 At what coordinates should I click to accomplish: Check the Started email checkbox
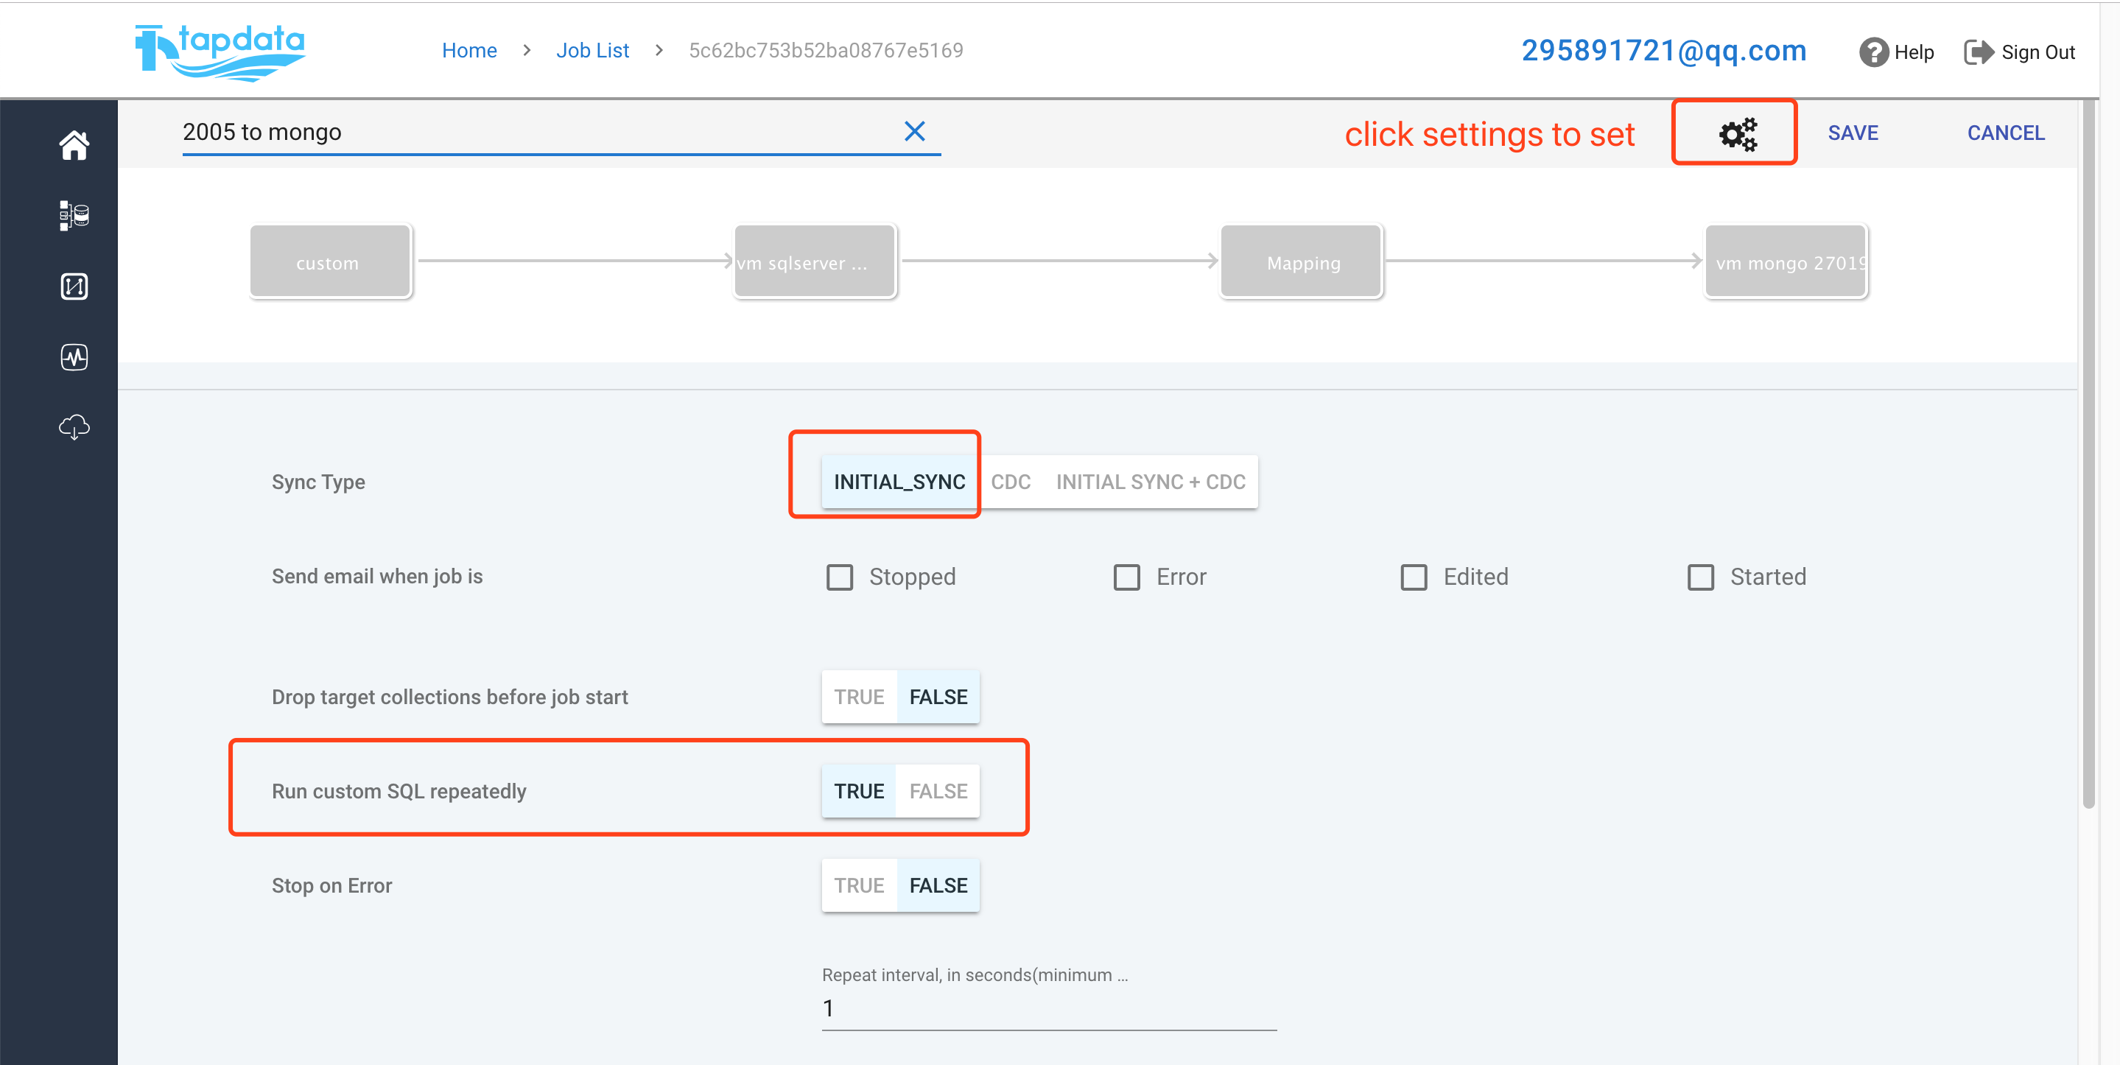1700,577
